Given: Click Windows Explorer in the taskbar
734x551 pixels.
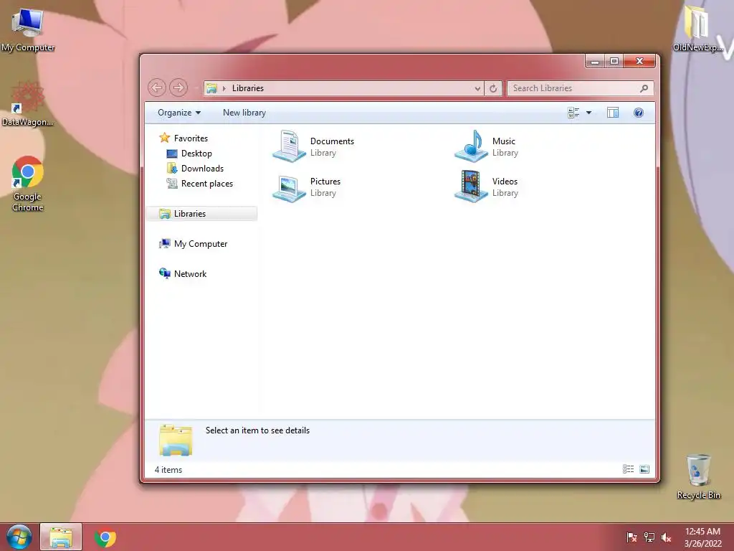Looking at the screenshot, I should (x=61, y=537).
